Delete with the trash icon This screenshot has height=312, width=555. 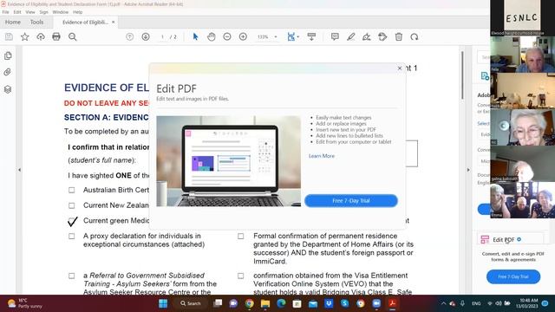(399, 36)
